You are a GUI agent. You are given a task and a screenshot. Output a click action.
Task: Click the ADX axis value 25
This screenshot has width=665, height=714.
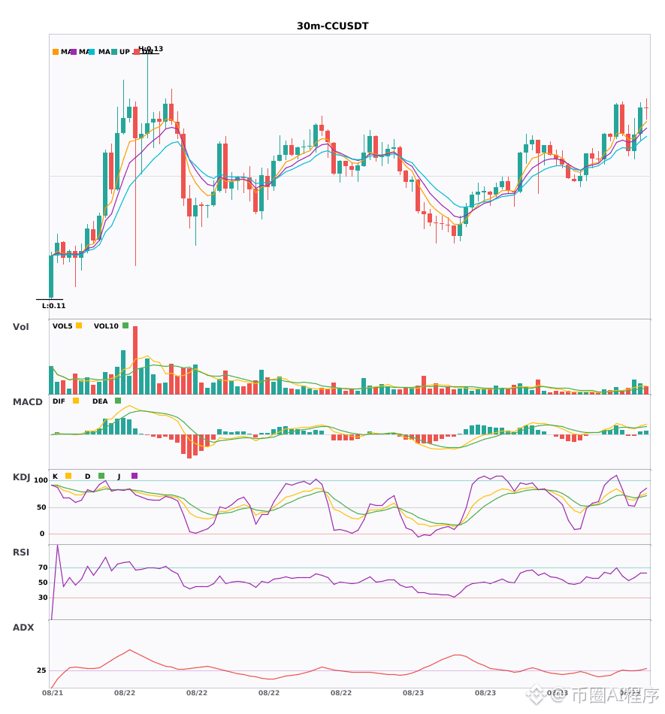(41, 670)
